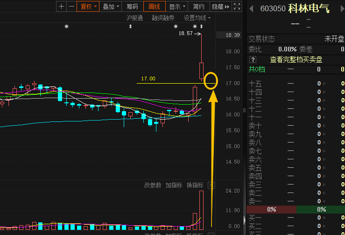Click stock code 603050

click(x=273, y=9)
